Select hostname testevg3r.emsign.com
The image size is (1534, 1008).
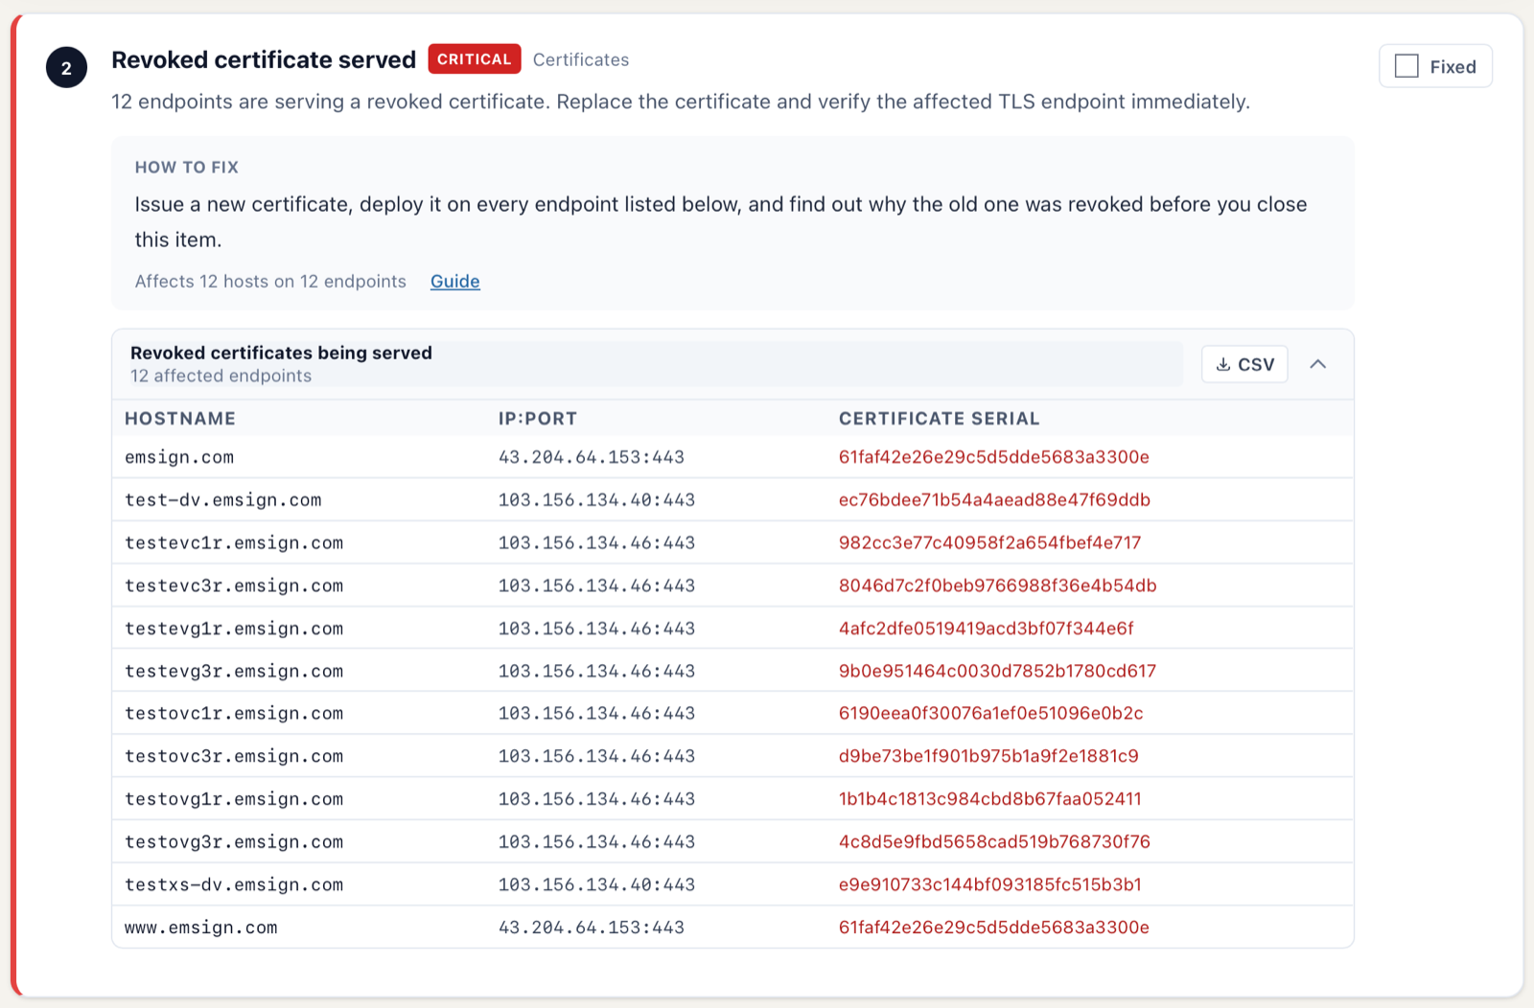pyautogui.click(x=234, y=671)
